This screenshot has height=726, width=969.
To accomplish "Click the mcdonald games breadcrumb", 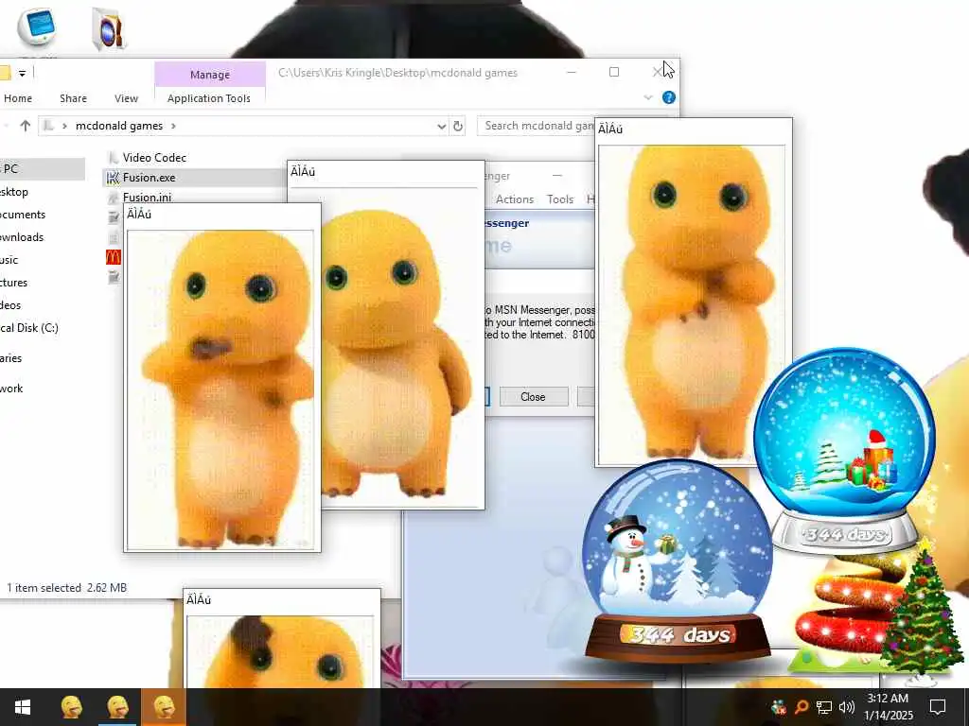I will click(x=119, y=126).
